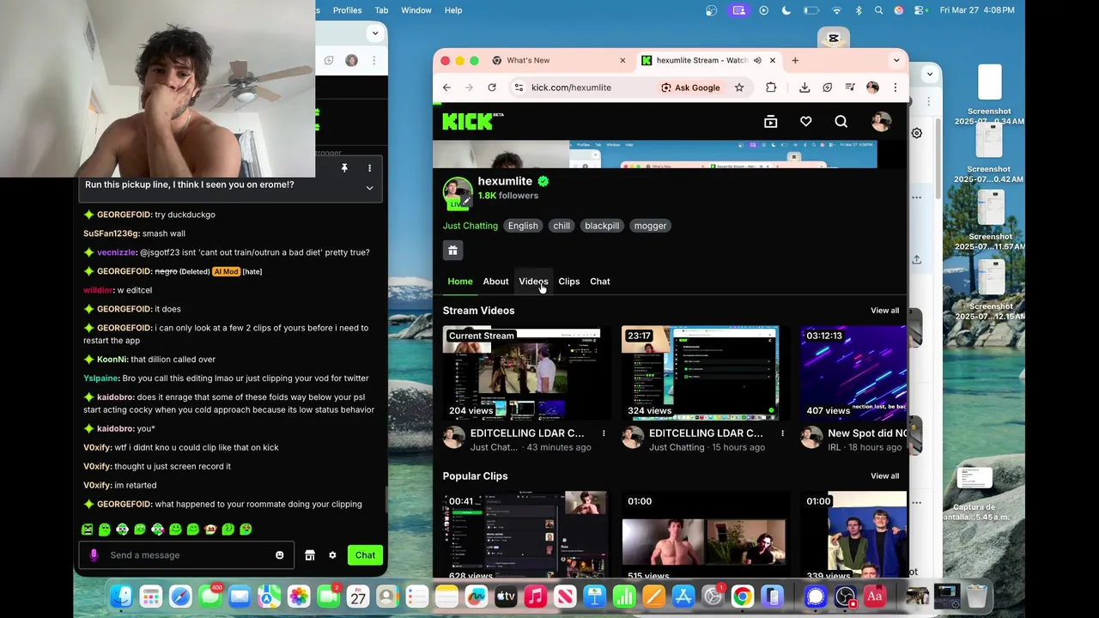
Task: Open Chrome downloads icon
Action: (805, 88)
